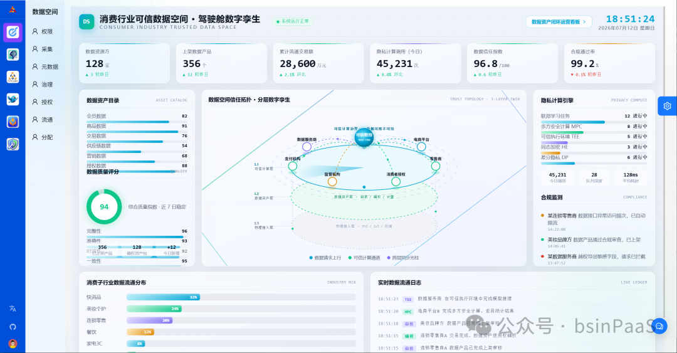Screen dimensions: 677x353
Task: Click the 28 队列深度 stat
Action: pos(594,177)
